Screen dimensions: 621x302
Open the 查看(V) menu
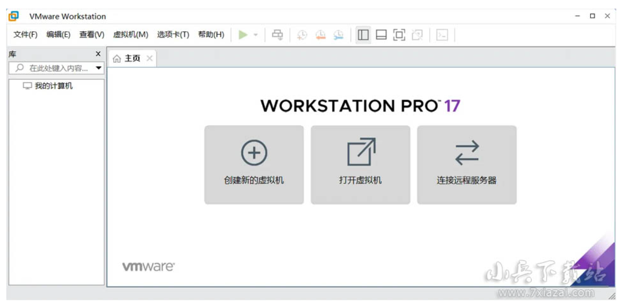[92, 35]
